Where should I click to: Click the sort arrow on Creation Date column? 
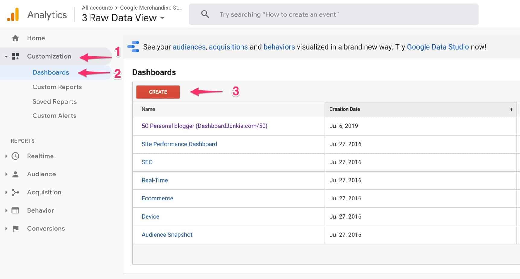[x=511, y=109]
